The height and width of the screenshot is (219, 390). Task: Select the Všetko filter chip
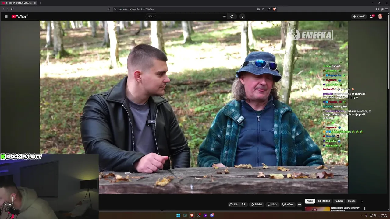click(310, 201)
